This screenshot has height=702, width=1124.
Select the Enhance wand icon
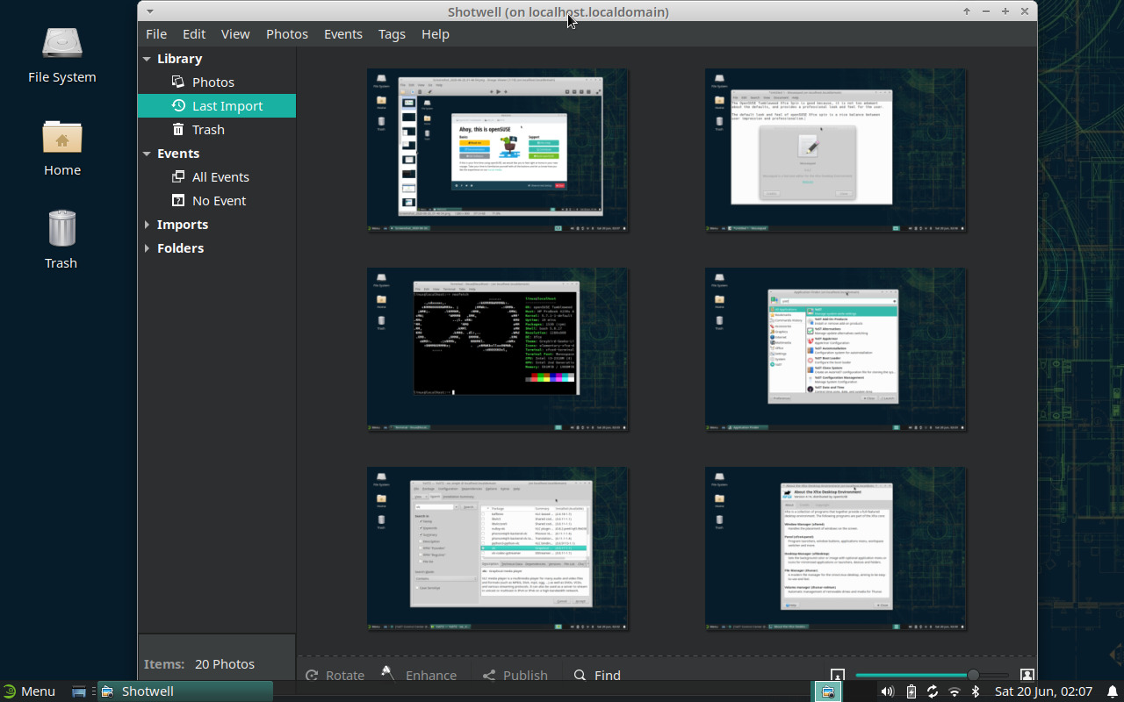tap(388, 674)
